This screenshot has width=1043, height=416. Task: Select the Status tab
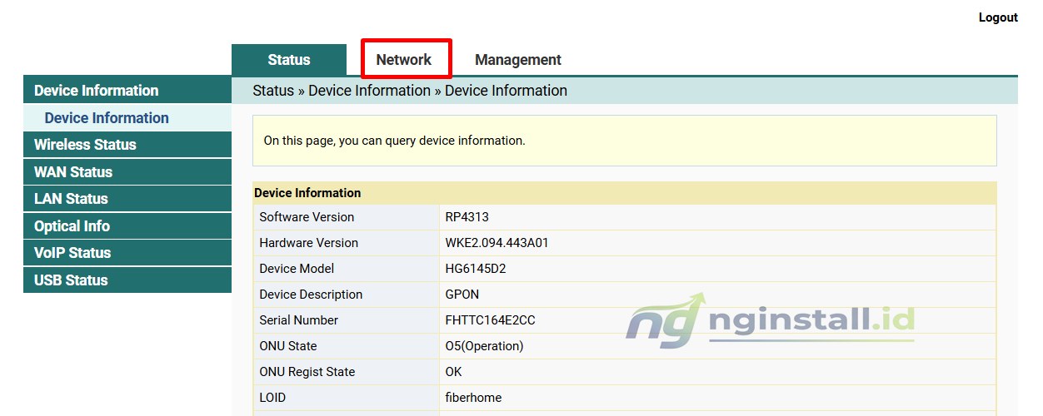coord(288,60)
